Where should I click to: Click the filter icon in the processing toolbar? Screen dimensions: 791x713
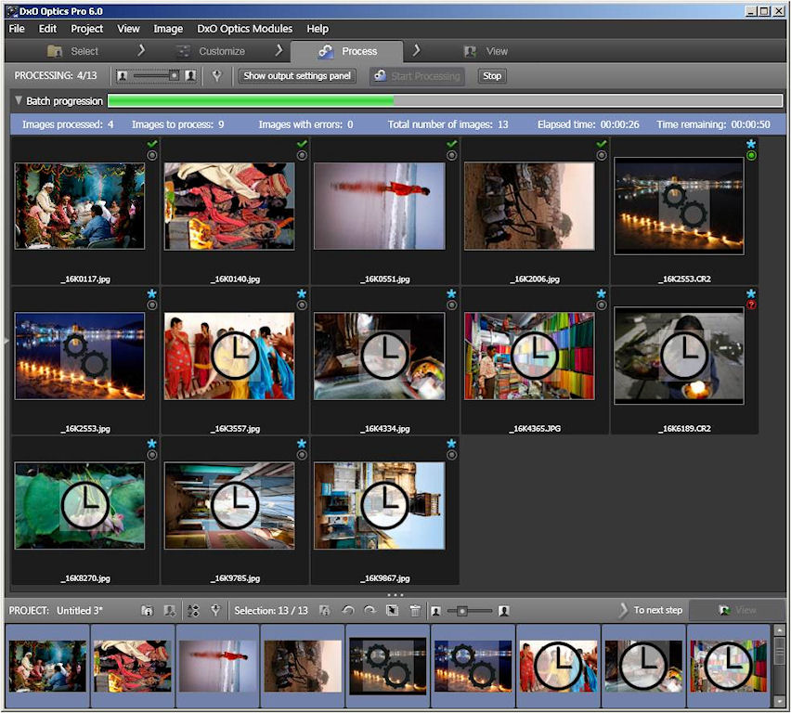pos(216,76)
